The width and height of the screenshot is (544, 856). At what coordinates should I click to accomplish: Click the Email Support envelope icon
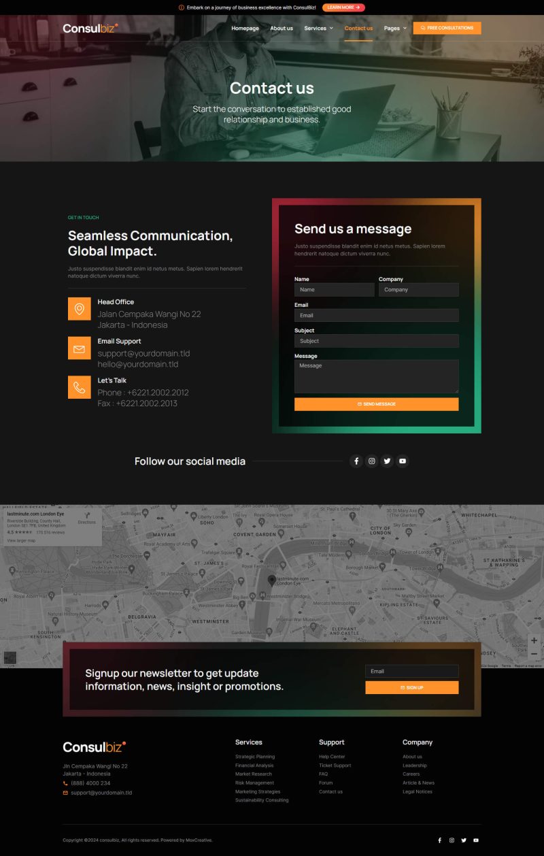[79, 348]
